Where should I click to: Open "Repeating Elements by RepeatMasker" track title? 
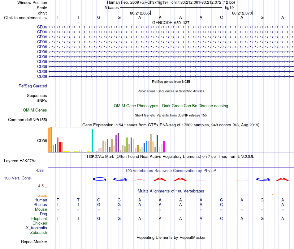(x=171, y=237)
